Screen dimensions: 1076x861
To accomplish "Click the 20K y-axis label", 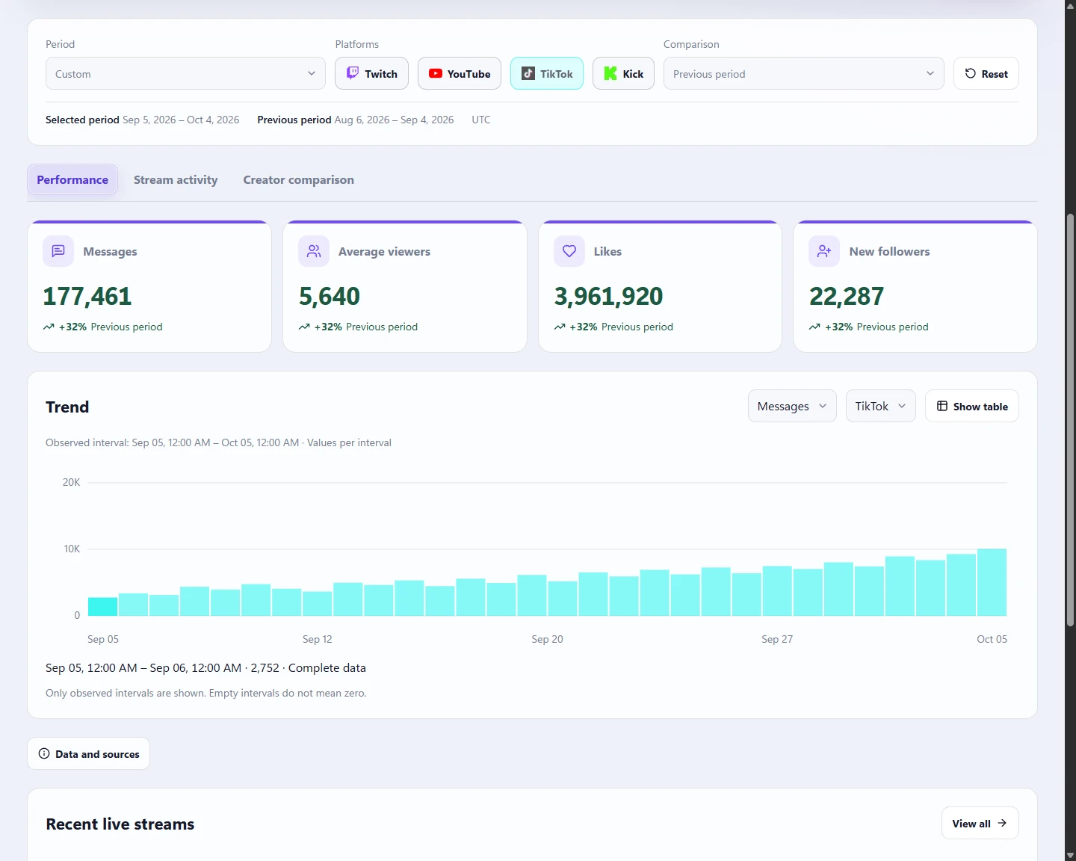I will coord(71,482).
